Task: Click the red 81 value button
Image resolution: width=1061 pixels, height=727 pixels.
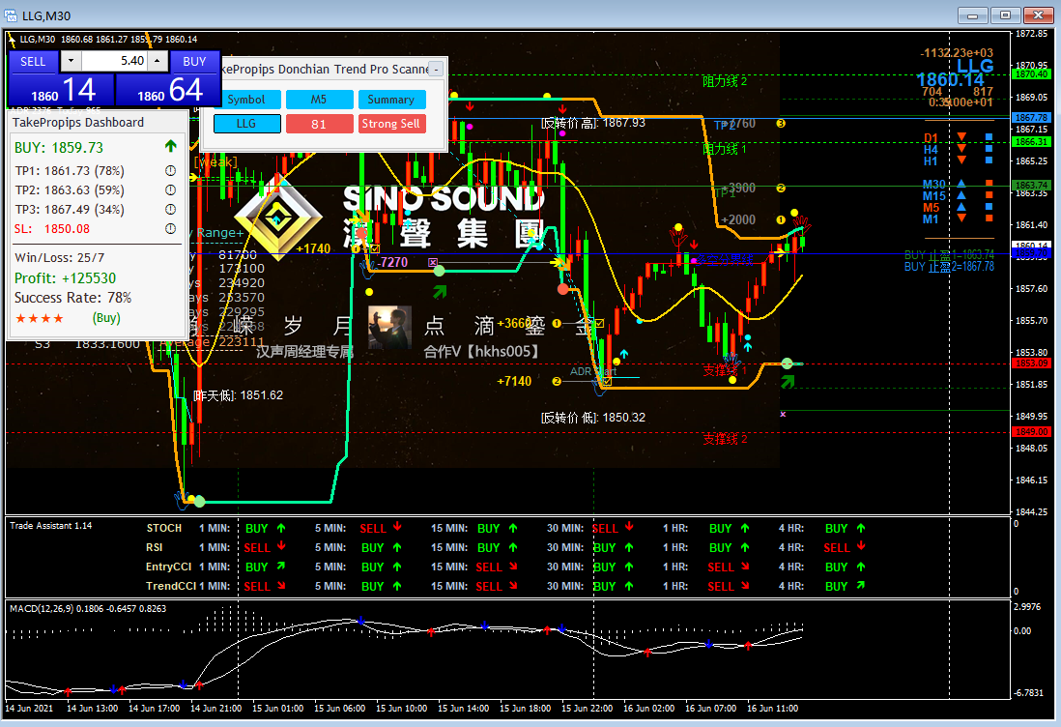Action: pyautogui.click(x=319, y=124)
